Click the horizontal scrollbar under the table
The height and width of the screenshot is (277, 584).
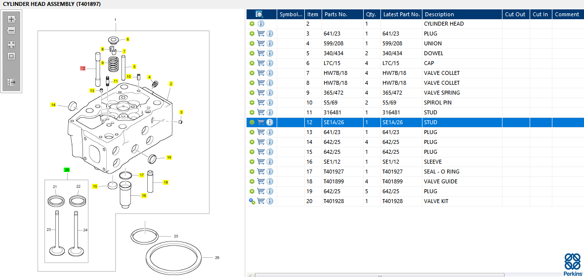click(x=379, y=275)
